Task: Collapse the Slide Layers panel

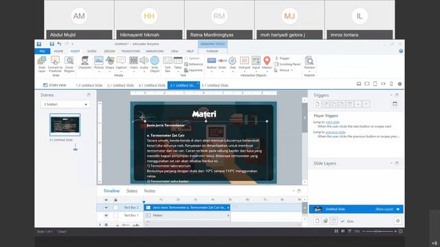Action: 391,163
